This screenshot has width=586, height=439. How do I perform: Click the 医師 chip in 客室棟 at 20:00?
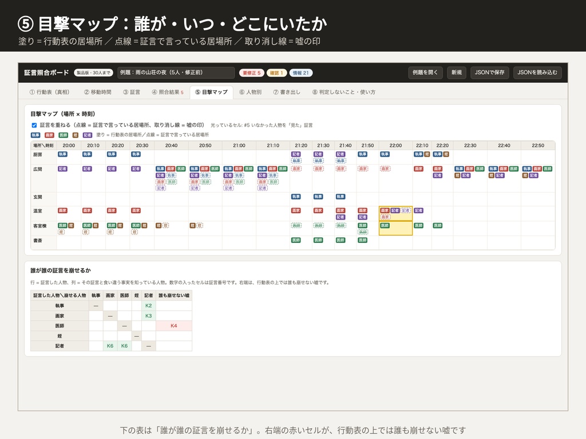tap(62, 225)
